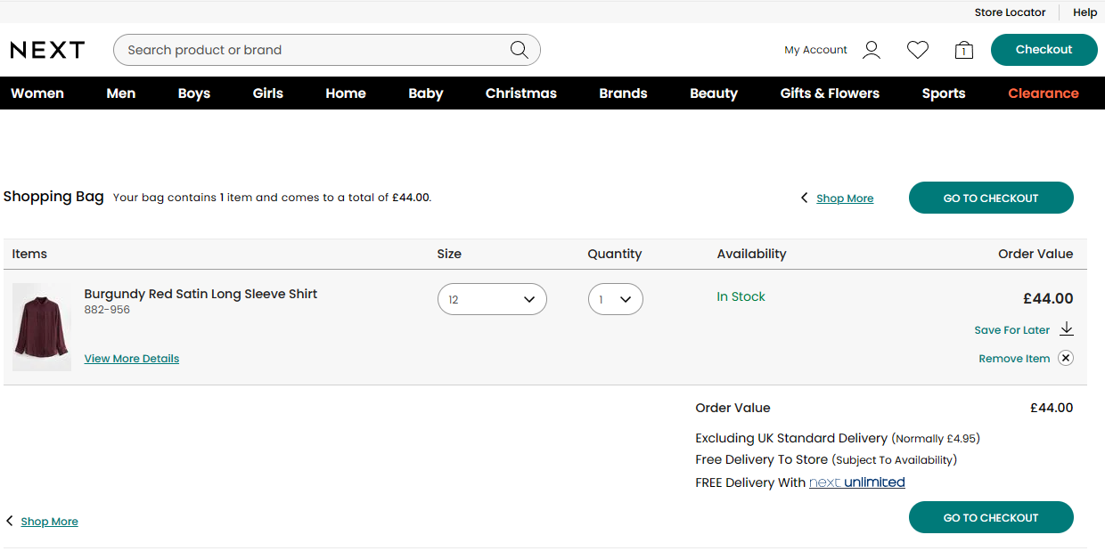Open the shopping bag icon

point(963,50)
